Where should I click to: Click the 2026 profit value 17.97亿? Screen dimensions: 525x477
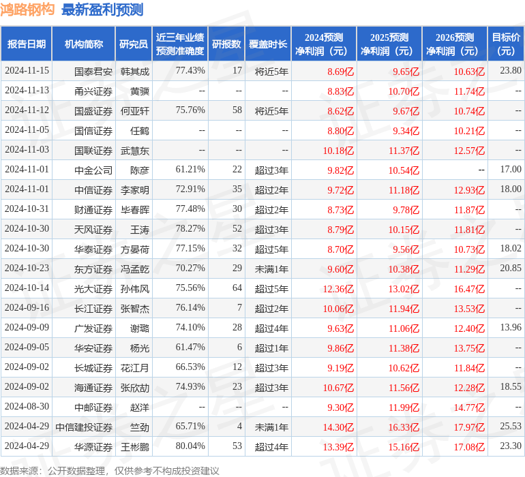[469, 427]
